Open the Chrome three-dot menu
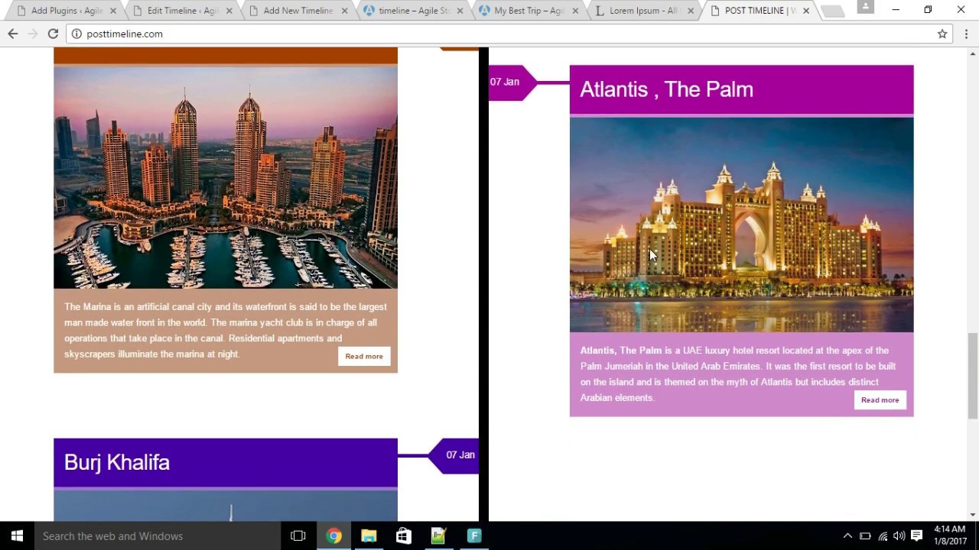The width and height of the screenshot is (979, 550). [x=966, y=34]
